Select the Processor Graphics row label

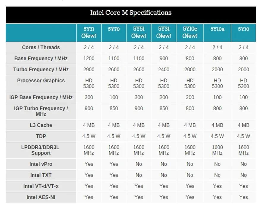[41, 81]
